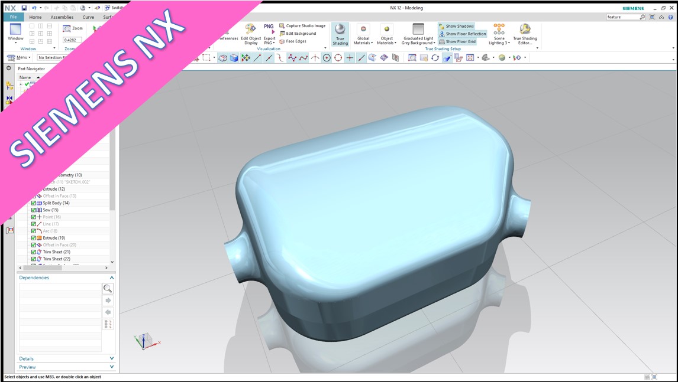678x382 pixels.
Task: Switch to the Curve tab
Action: click(88, 17)
